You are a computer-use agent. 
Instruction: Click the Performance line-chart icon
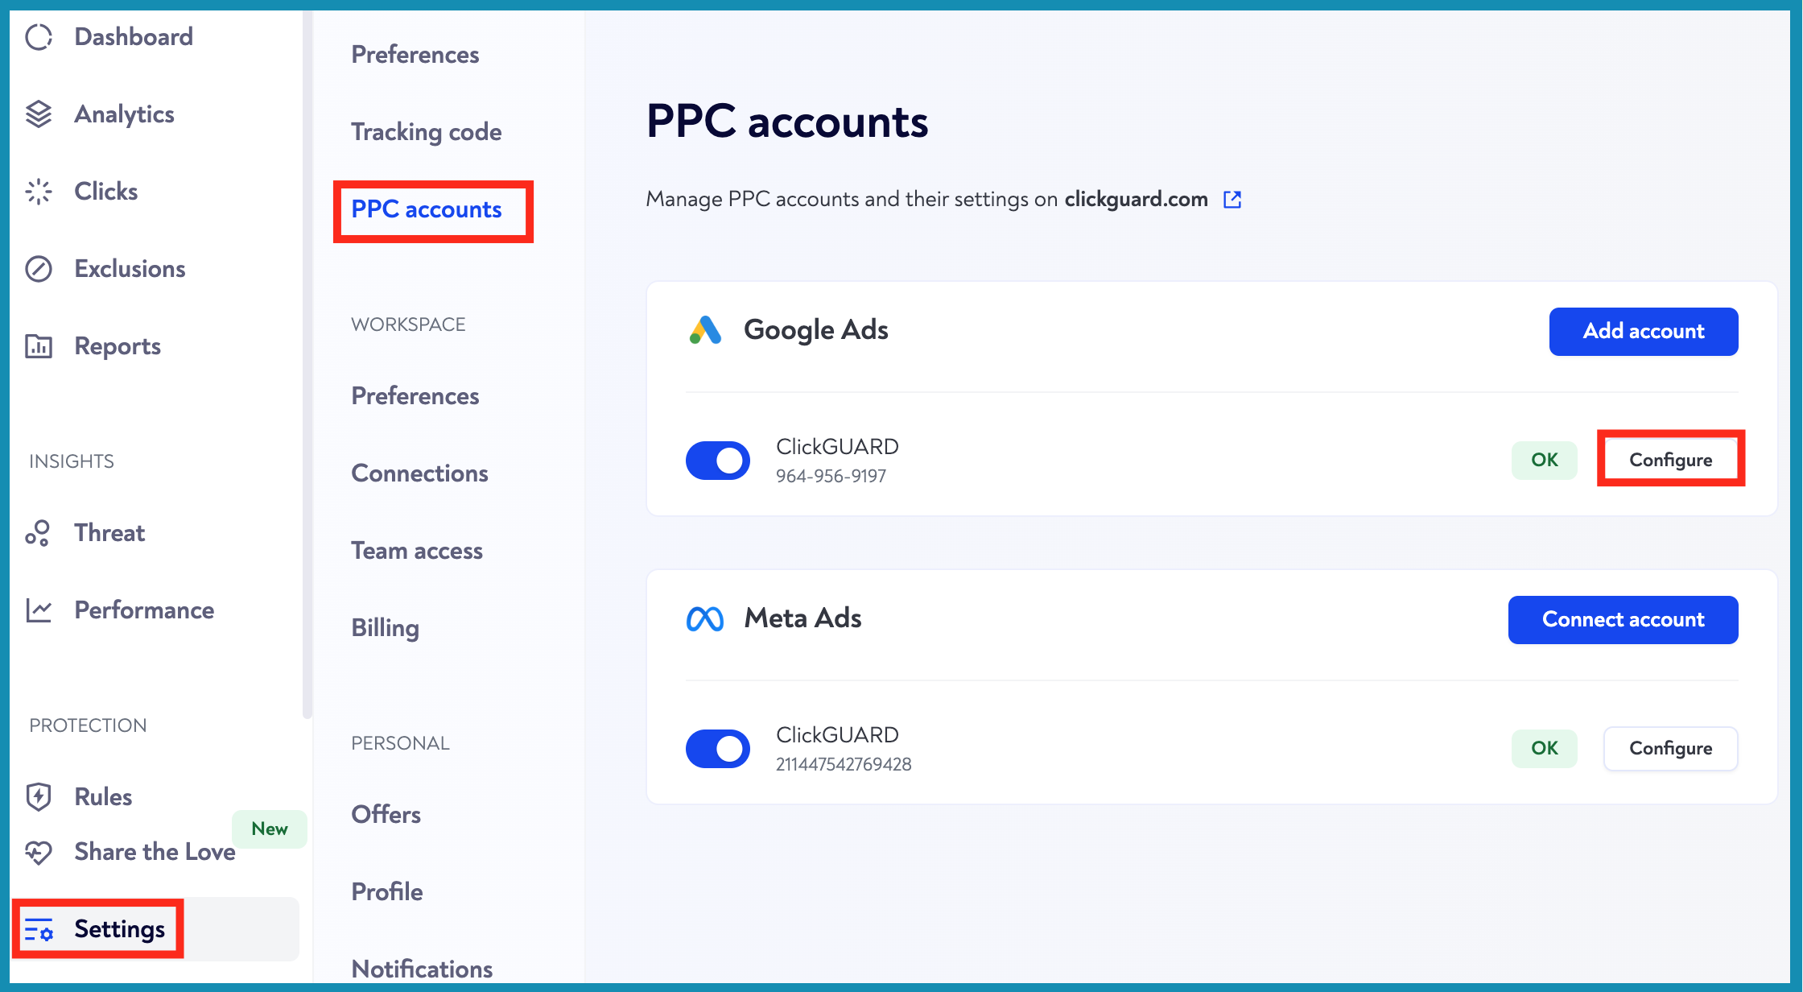(x=39, y=610)
